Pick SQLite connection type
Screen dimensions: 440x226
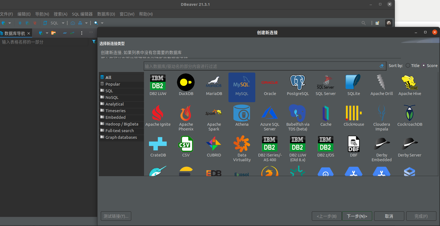click(354, 85)
